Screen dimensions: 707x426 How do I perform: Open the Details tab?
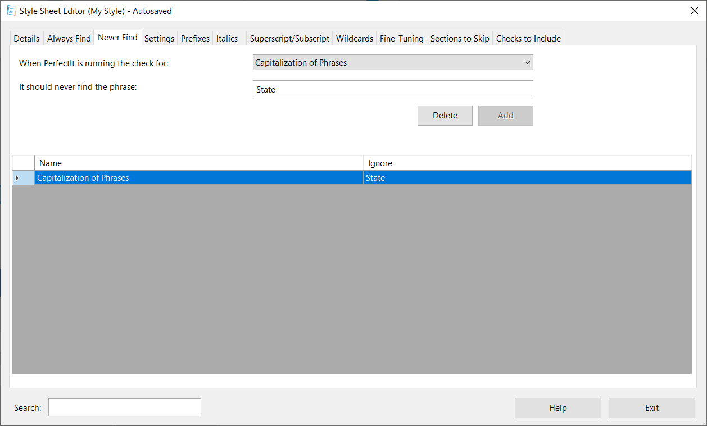coord(27,39)
